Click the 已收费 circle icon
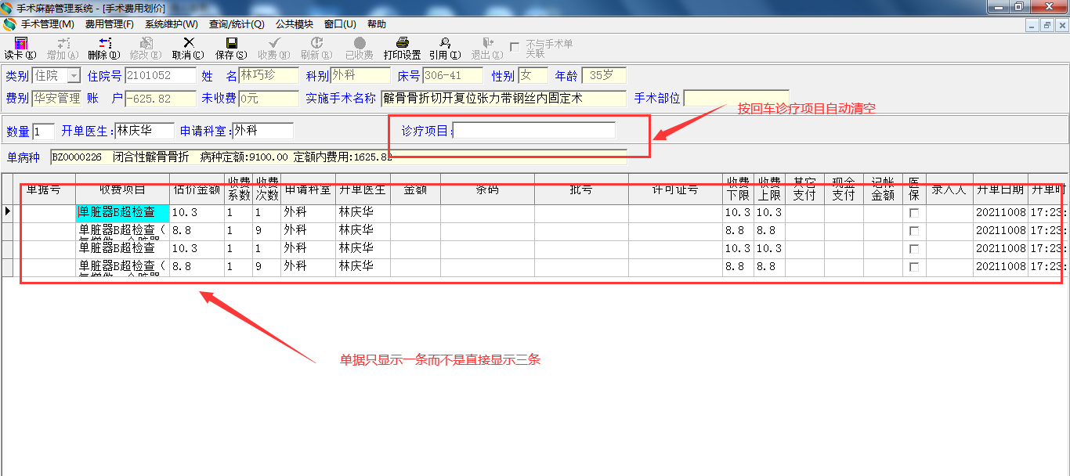Viewport: 1070px width, 476px height. point(360,43)
